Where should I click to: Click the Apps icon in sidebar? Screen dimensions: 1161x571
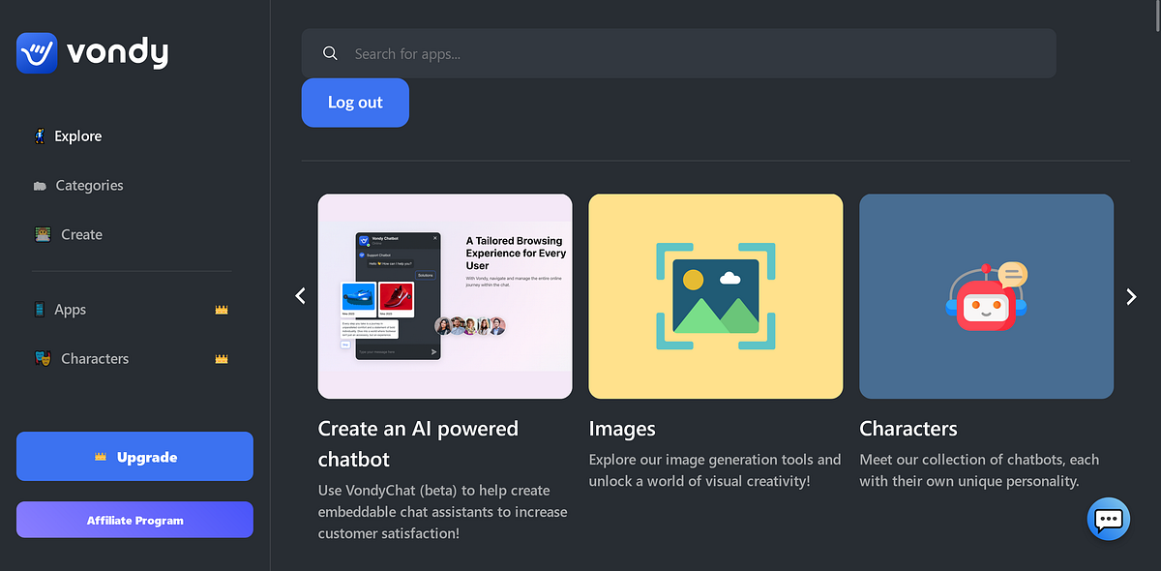[40, 309]
